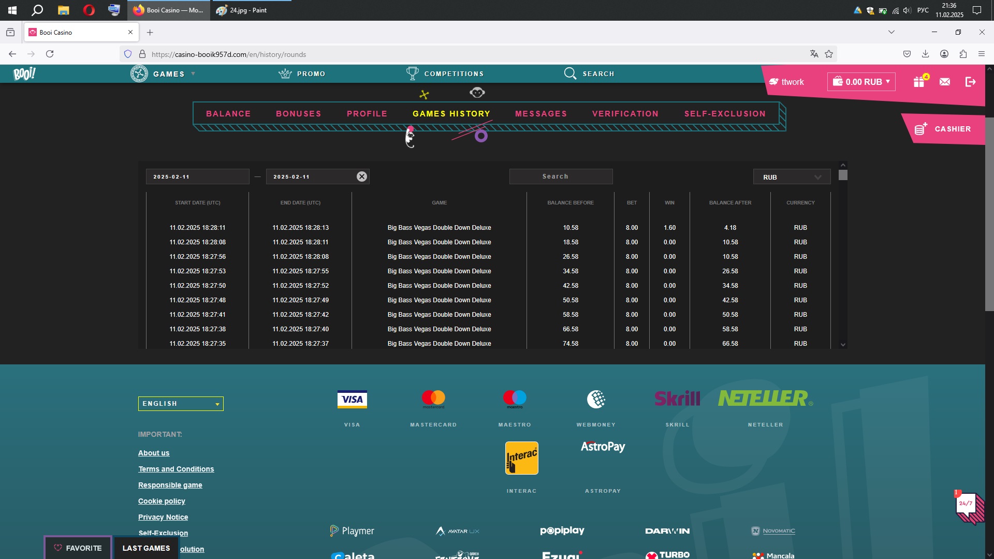Open the Save to Pocket icon
Screen dimensions: 994x559
pos(907,54)
